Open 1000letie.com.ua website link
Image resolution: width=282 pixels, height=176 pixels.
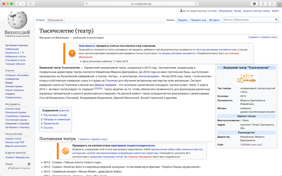pos(250,145)
